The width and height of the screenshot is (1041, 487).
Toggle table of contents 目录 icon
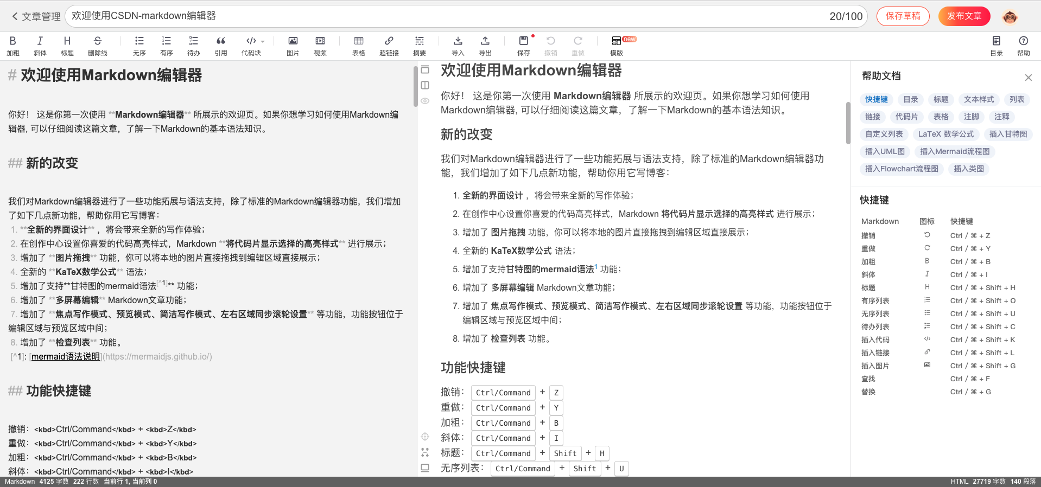click(x=996, y=46)
